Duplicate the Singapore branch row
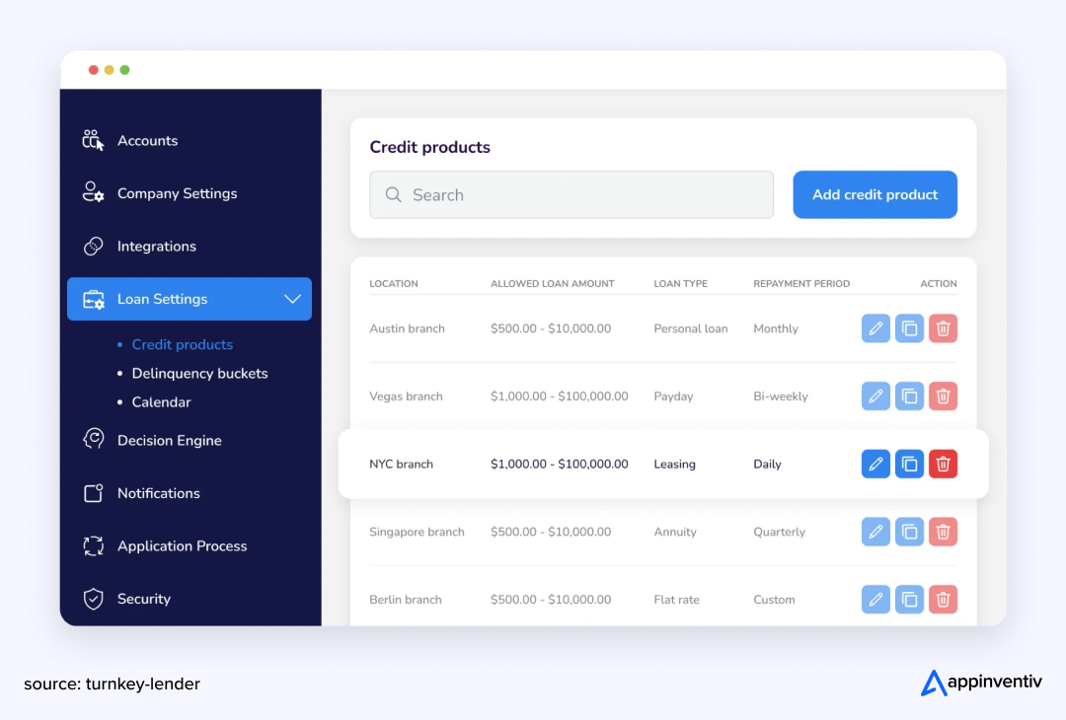The image size is (1066, 720). click(x=909, y=532)
